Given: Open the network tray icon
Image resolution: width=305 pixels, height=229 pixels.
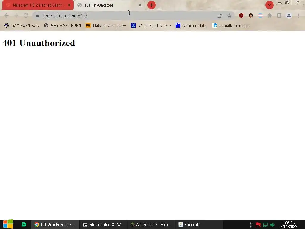Looking at the screenshot, I should pyautogui.click(x=265, y=225).
